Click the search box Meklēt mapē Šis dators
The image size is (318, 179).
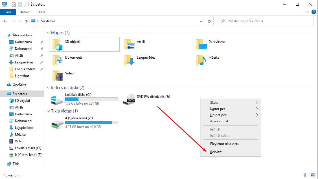265,21
